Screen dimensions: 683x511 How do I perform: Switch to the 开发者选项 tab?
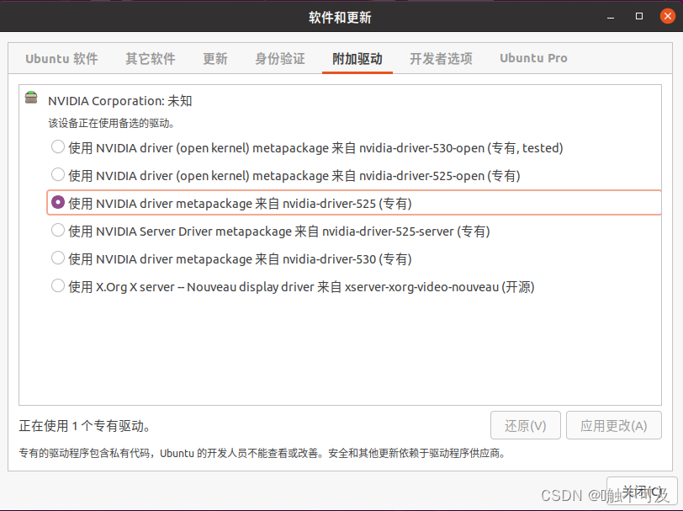click(x=441, y=58)
